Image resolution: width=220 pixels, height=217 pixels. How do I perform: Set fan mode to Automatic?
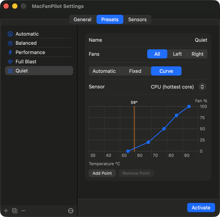click(x=104, y=71)
